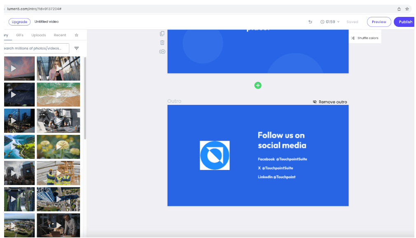Switch to the GIFs tab
The height and width of the screenshot is (238, 416).
coord(20,35)
